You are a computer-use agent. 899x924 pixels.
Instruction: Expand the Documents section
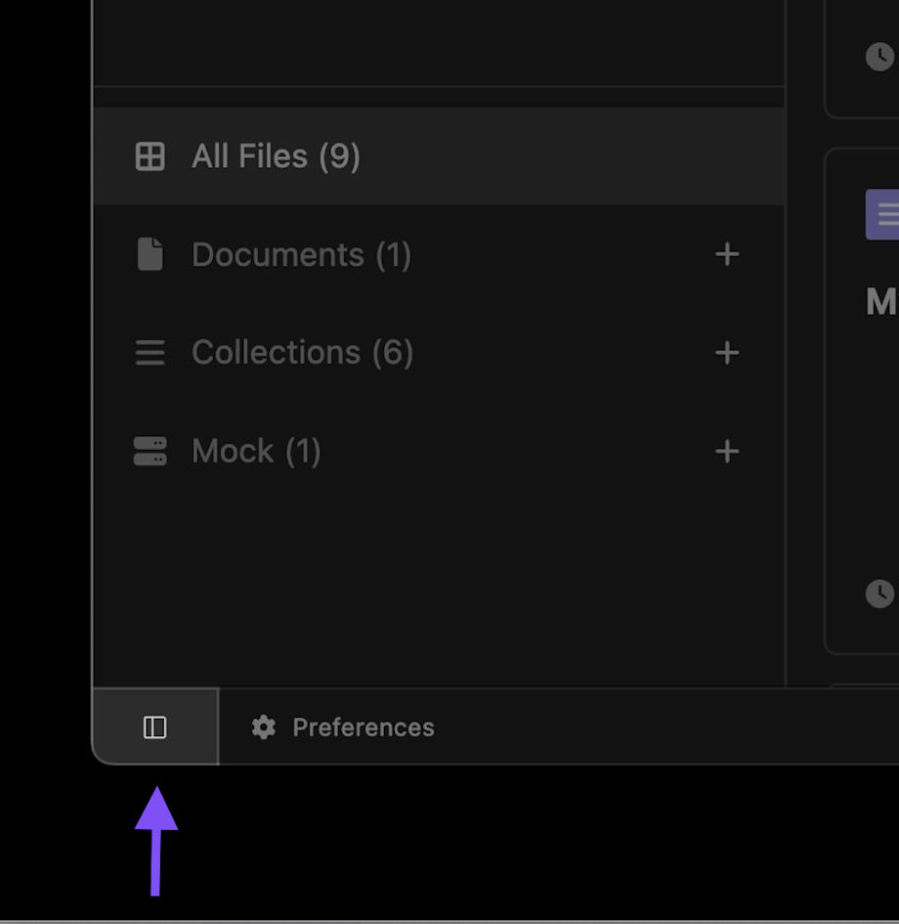point(301,254)
